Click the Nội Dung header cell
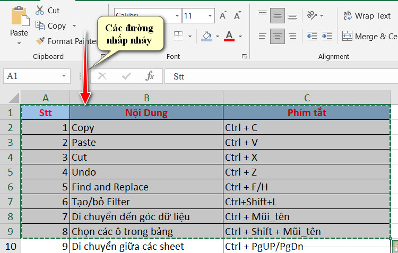Image resolution: width=398 pixels, height=253 pixels. 146,112
